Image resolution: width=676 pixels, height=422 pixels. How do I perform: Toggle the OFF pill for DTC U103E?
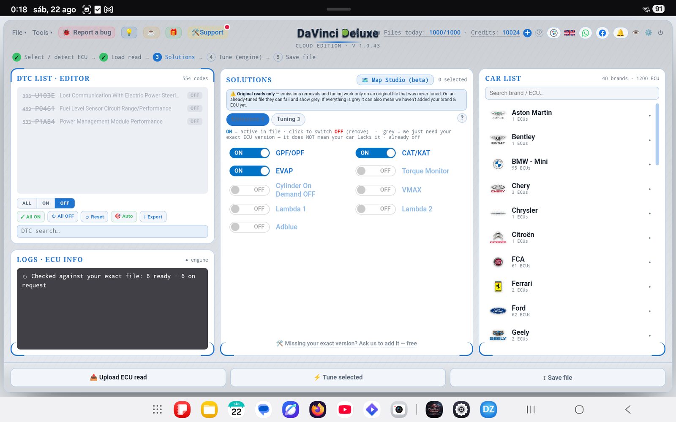coord(194,95)
